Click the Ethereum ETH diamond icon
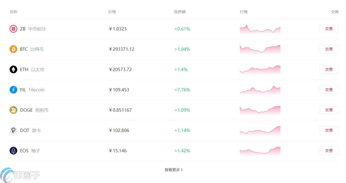The height and width of the screenshot is (183, 346). tap(13, 69)
